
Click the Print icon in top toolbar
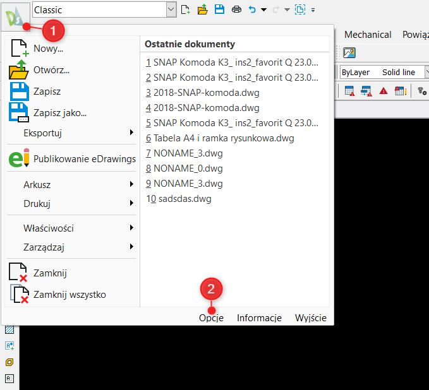tap(236, 10)
